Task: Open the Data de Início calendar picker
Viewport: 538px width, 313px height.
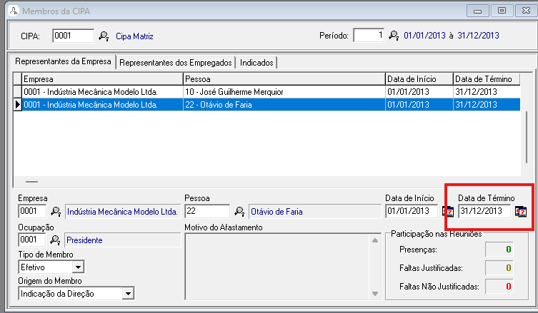Action: (x=448, y=211)
